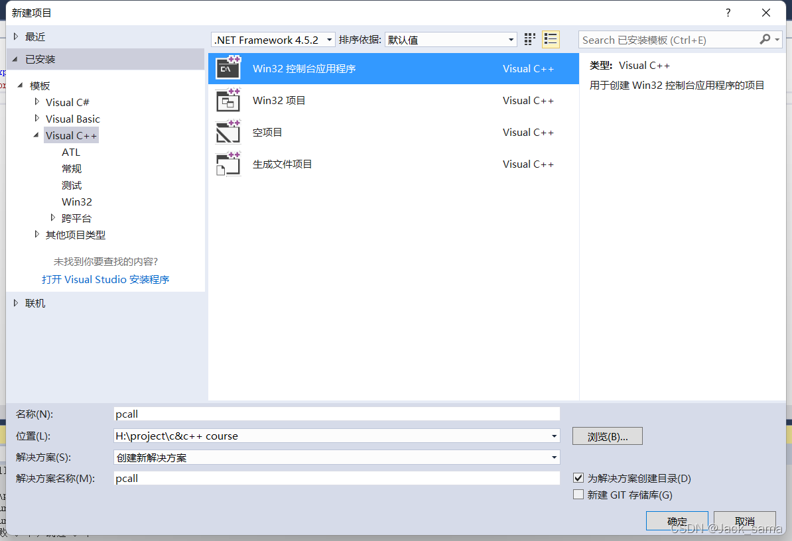Image resolution: width=792 pixels, height=541 pixels.
Task: Click the 确定 button
Action: click(x=677, y=521)
